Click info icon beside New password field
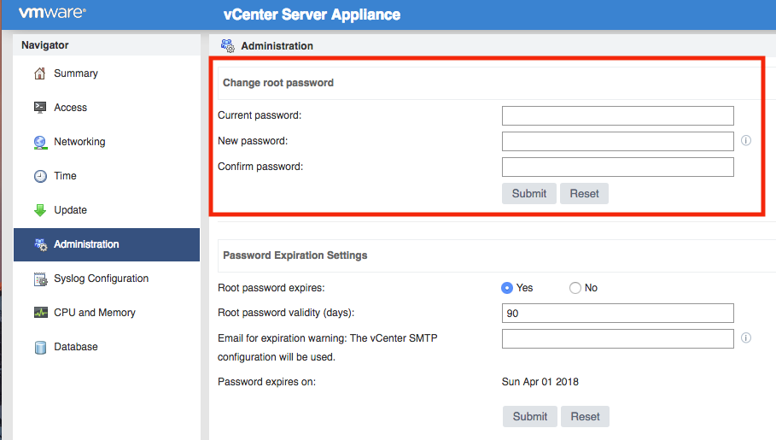Viewport: 776px width, 440px height. click(746, 141)
